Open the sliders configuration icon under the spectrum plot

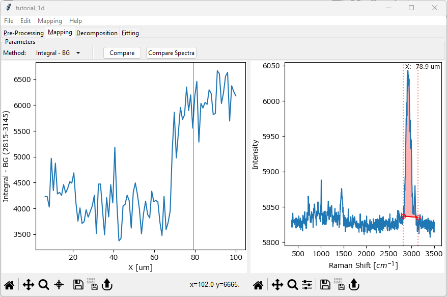coord(307,285)
